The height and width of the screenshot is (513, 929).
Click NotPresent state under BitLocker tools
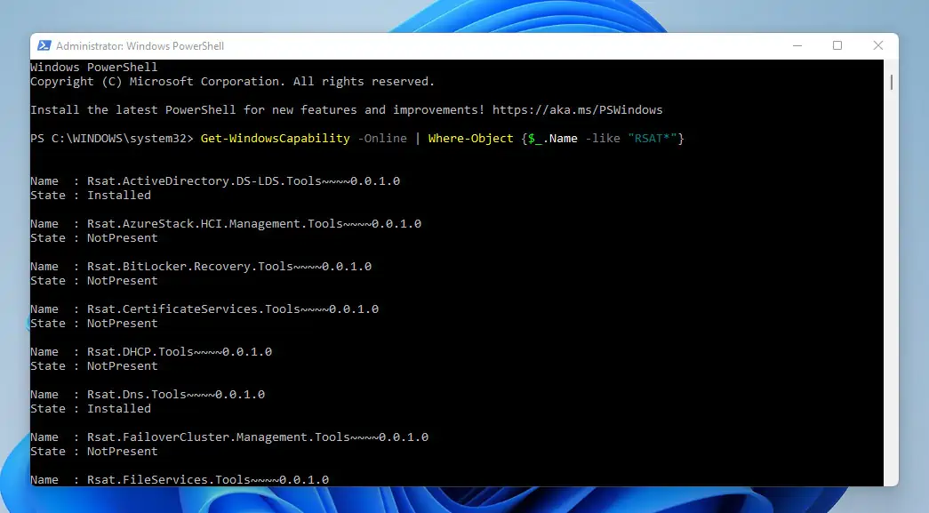pos(123,280)
